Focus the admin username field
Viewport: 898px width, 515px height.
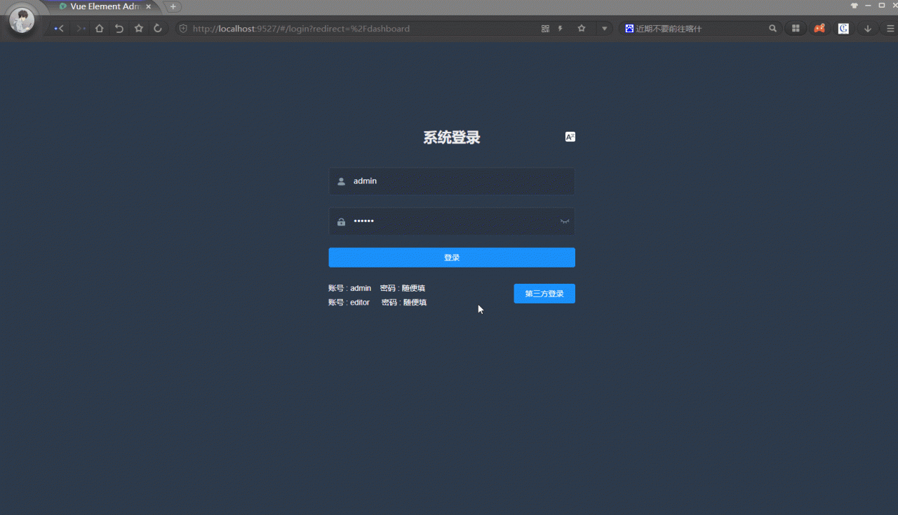[452, 181]
